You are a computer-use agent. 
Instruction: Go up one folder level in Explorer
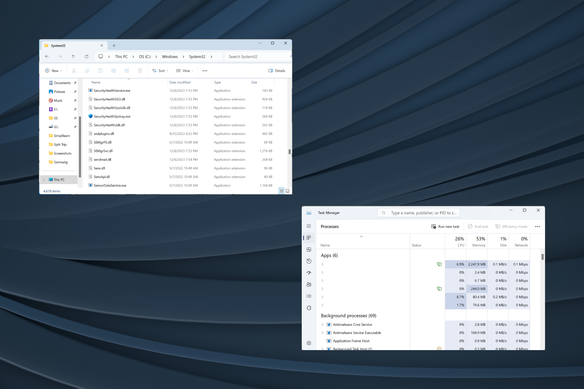click(73, 57)
